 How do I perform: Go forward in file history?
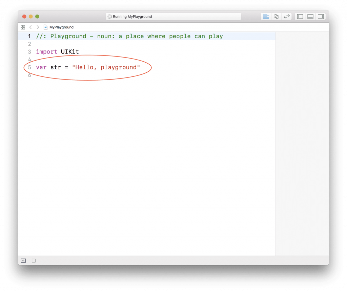[38, 27]
